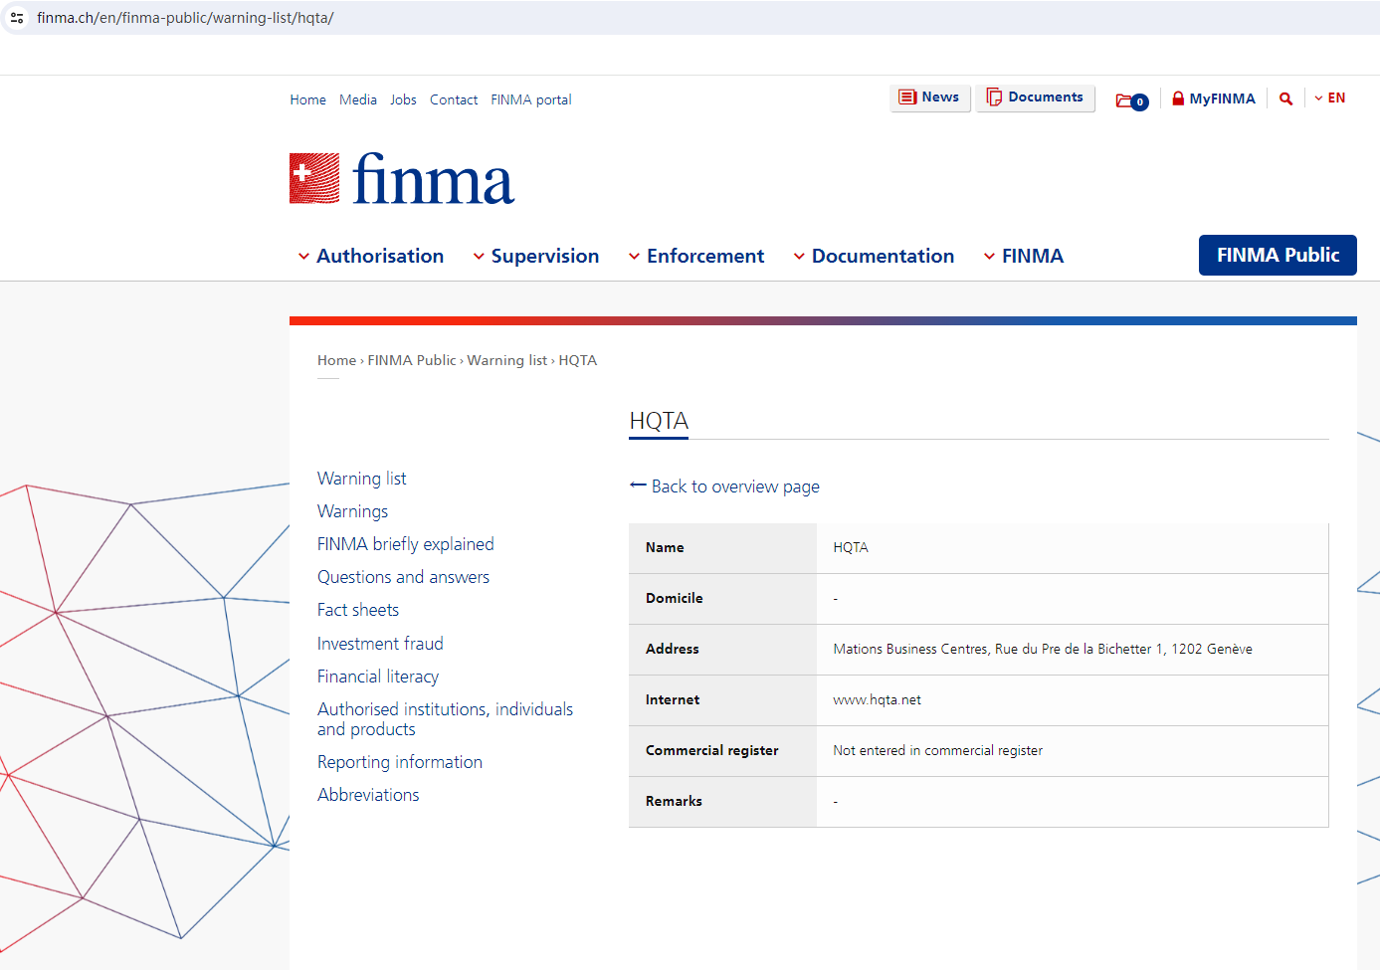Image resolution: width=1380 pixels, height=970 pixels.
Task: Click the browser address bar URL
Action: click(185, 18)
